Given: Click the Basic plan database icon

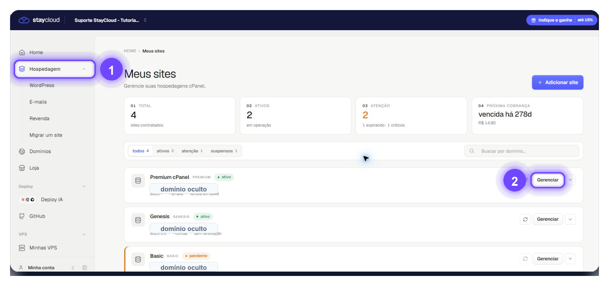Looking at the screenshot, I should (138, 259).
